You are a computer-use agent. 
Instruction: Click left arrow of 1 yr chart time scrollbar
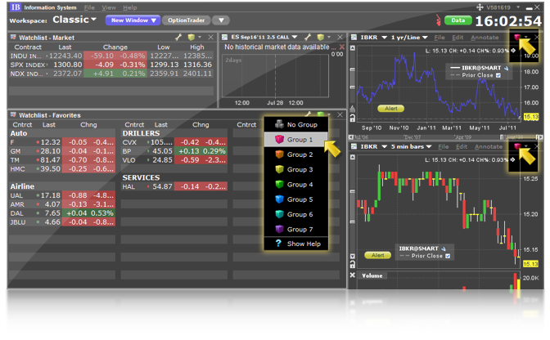click(350, 137)
